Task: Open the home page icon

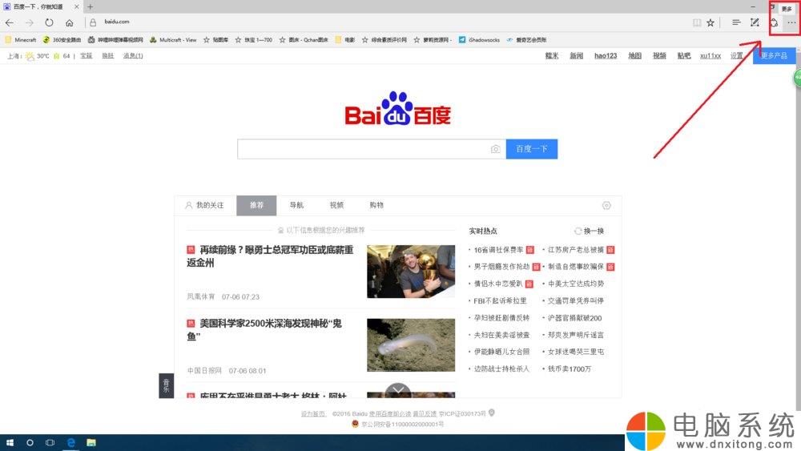Action: [70, 22]
